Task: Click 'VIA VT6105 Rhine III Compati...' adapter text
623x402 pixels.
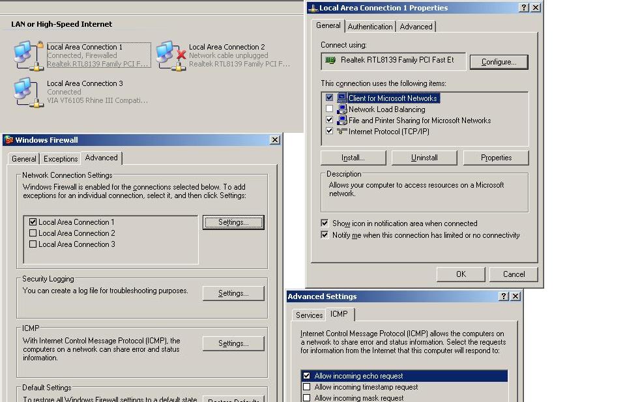Action: [97, 100]
